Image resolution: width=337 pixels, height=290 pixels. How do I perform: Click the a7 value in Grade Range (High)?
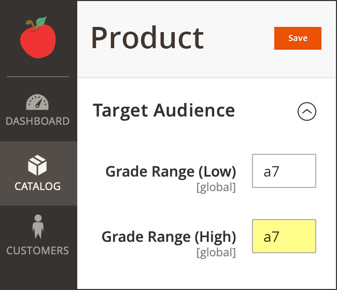point(272,237)
